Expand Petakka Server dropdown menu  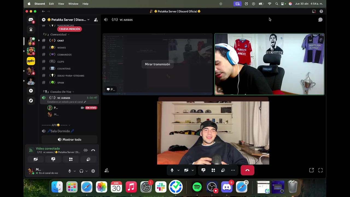88,20
